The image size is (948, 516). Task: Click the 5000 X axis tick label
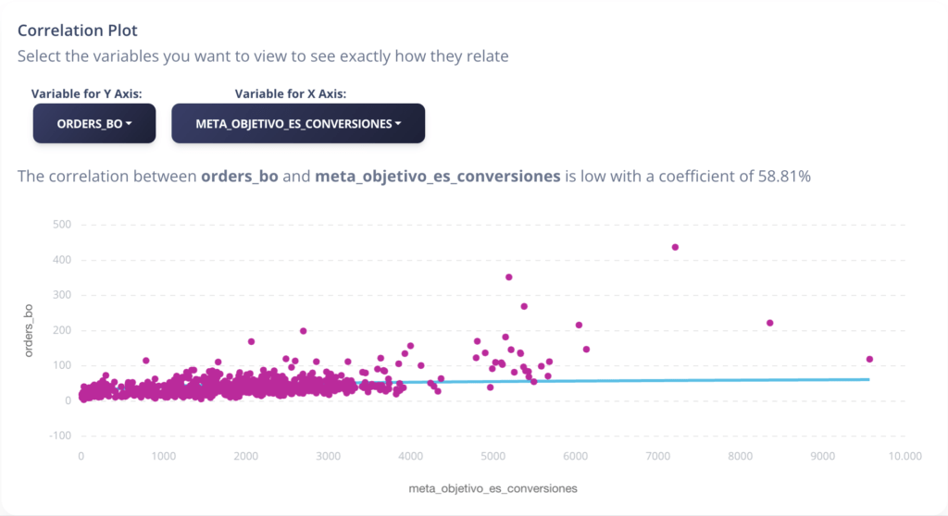[493, 456]
